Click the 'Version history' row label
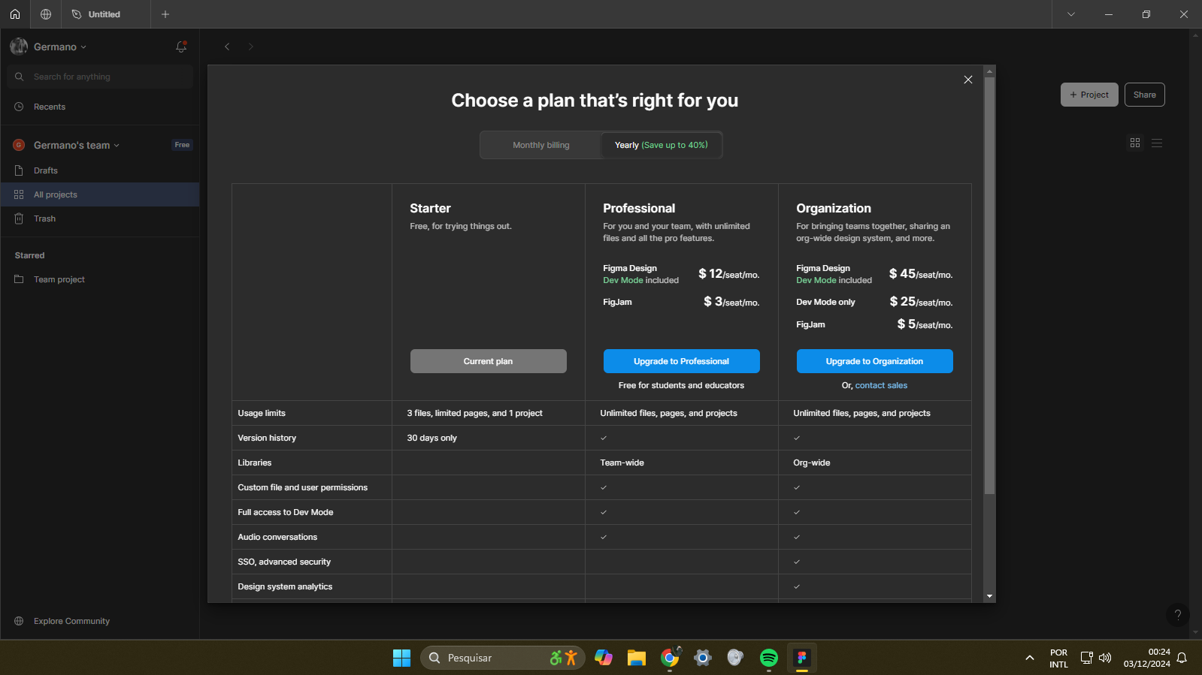The width and height of the screenshot is (1202, 675). pyautogui.click(x=267, y=438)
